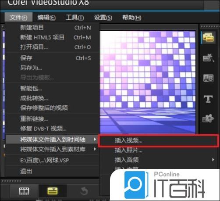Open the 工具(T) menu

(75, 18)
